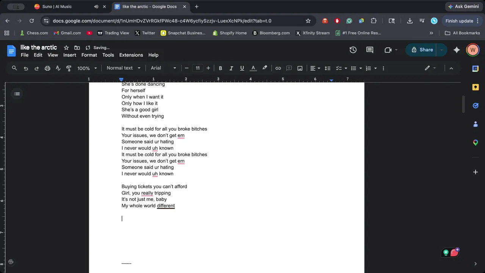The width and height of the screenshot is (485, 273).
Task: Open the editing mode pencil dropdown
Action: click(x=430, y=68)
